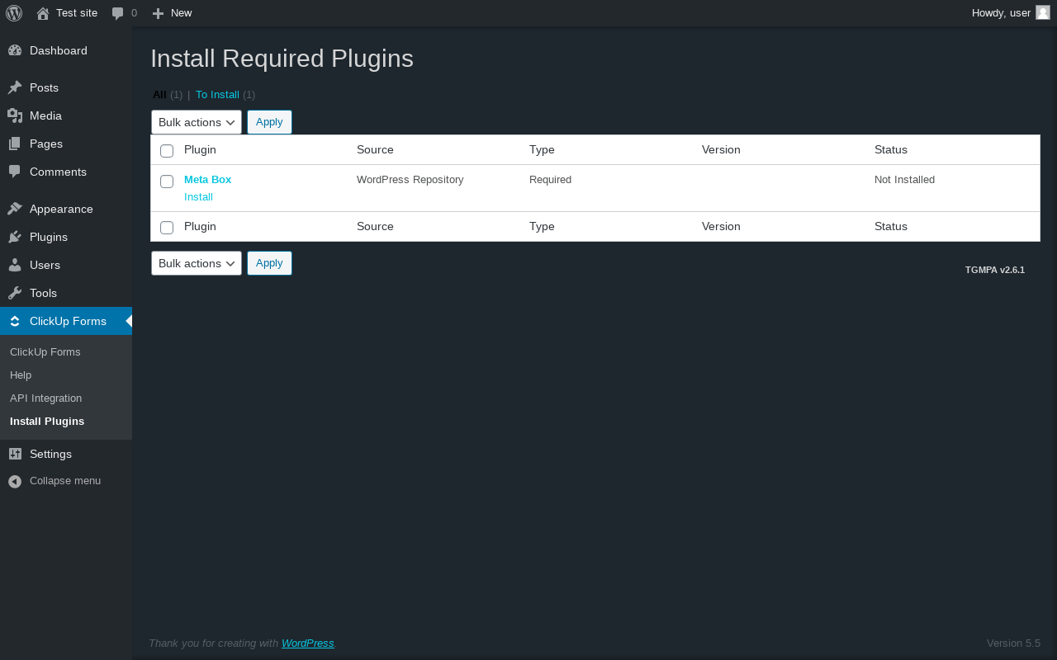Open the Media menu

coord(45,115)
